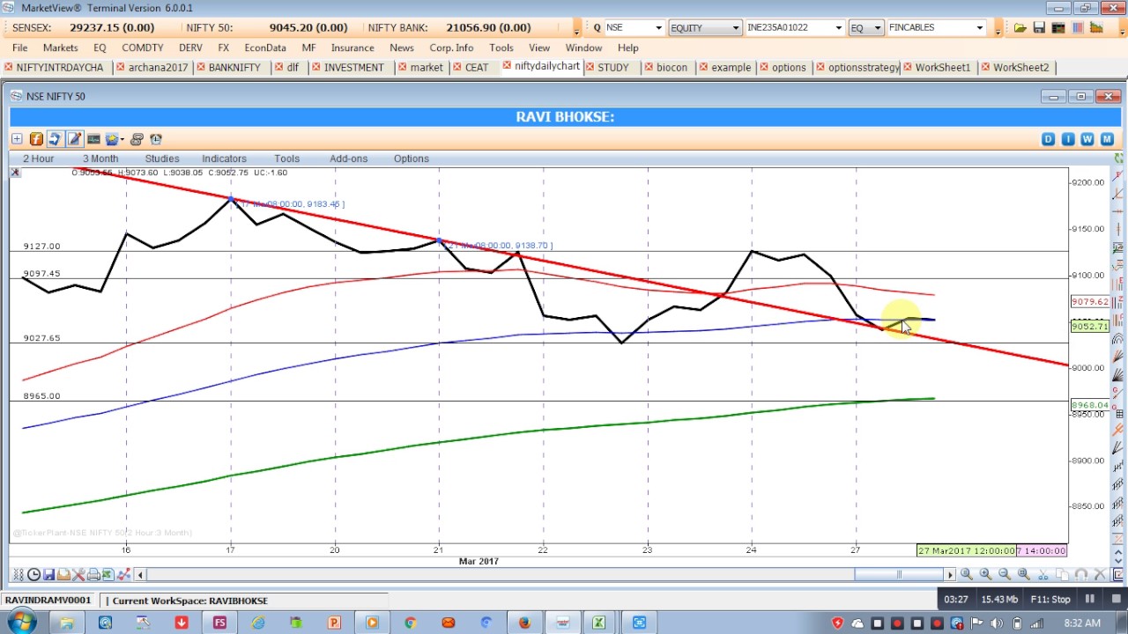Click the scroll right arrow below chart

click(949, 575)
